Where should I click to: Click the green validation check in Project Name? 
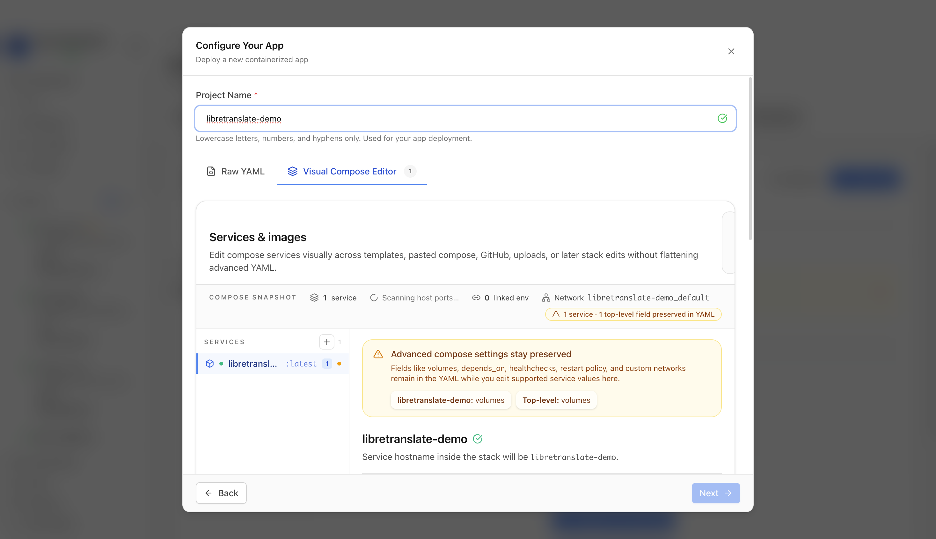click(722, 118)
